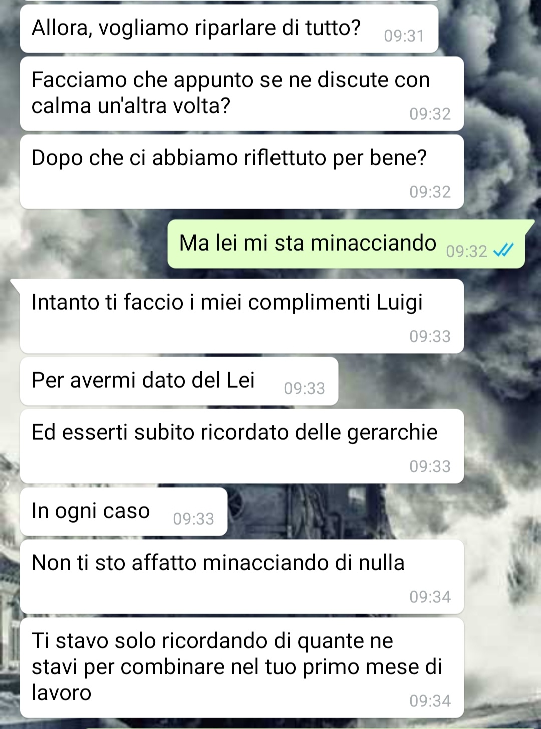Select bubble 'Ed esserti subito ricordato delle gerarchie'
This screenshot has height=729, width=541.
click(241, 446)
